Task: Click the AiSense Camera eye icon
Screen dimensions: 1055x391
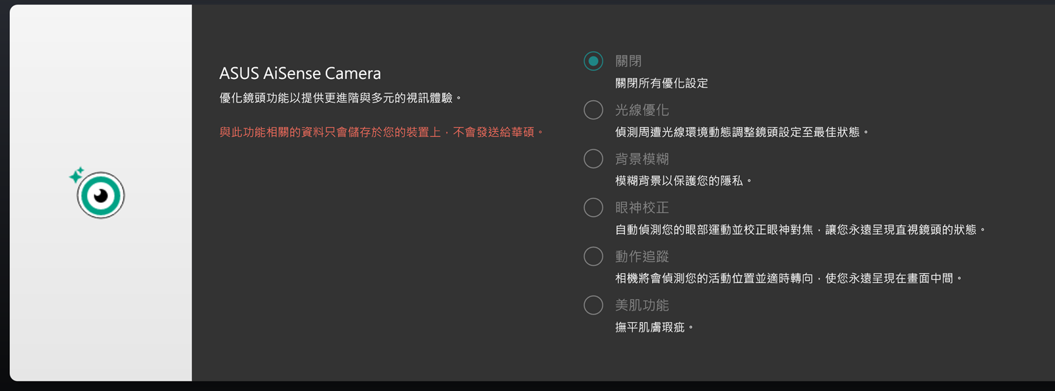Action: [100, 195]
